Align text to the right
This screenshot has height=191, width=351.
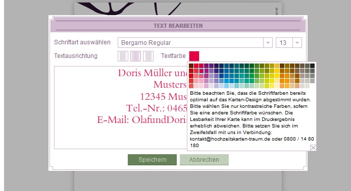pyautogui.click(x=148, y=56)
